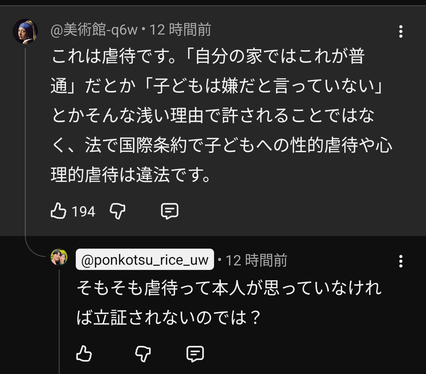Open @美術館-q6w's profile picture

click(x=25, y=31)
